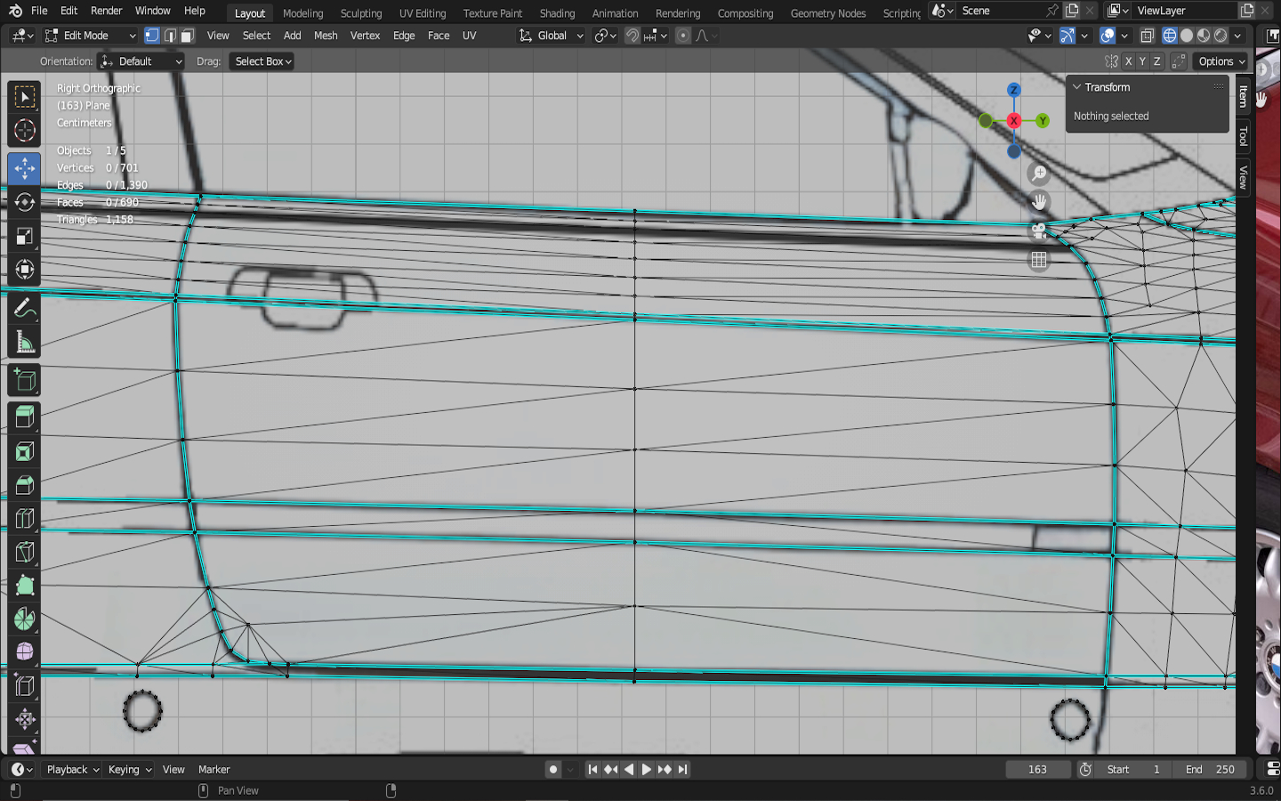Jump to the animation start frame
1281x801 pixels.
[x=592, y=770]
